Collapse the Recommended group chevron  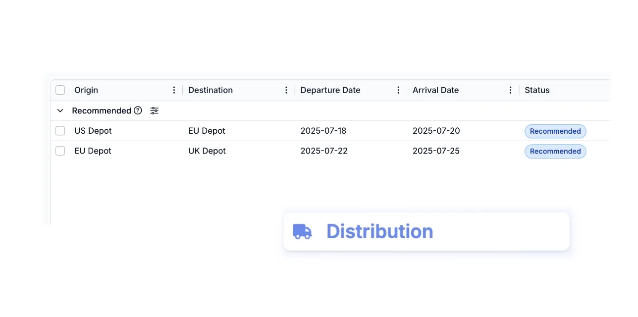point(60,110)
